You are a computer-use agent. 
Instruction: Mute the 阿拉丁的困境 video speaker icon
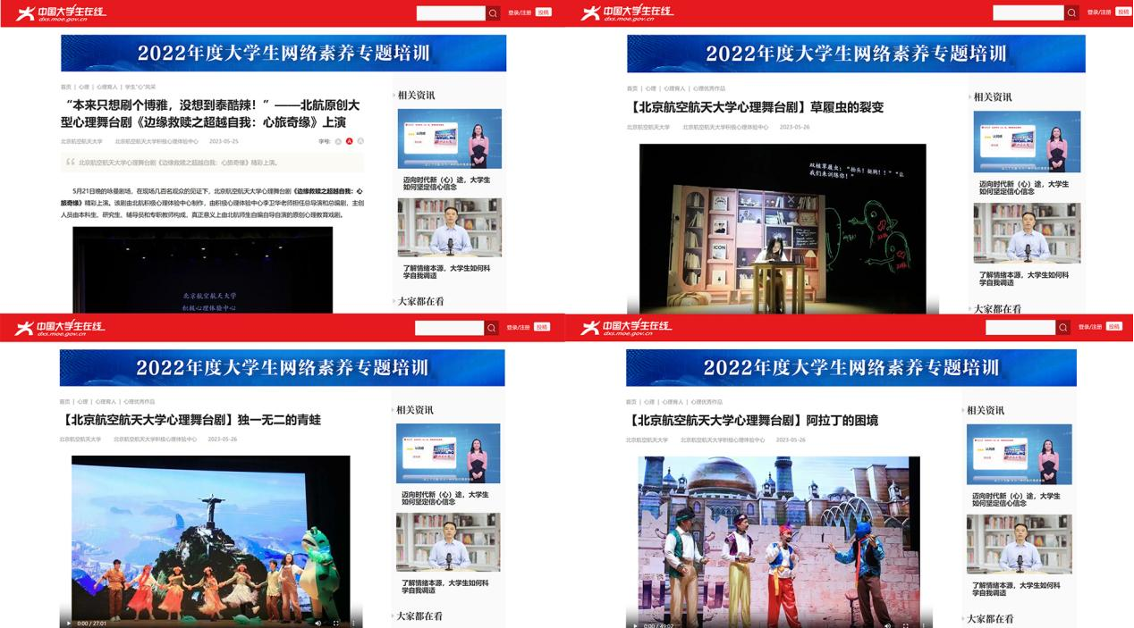tap(887, 624)
